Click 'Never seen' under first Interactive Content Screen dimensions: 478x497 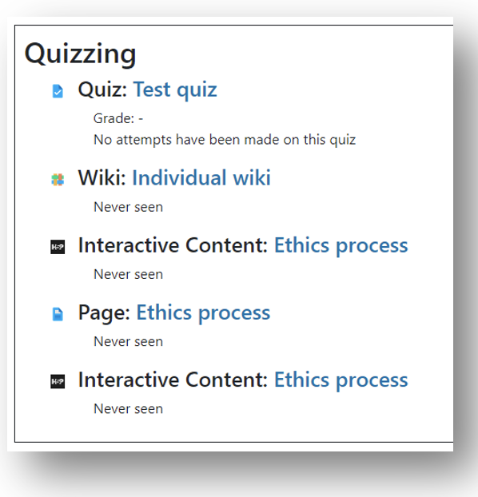tap(128, 275)
